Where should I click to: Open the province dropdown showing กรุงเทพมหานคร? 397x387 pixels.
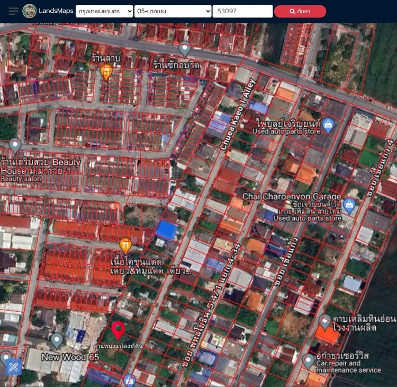click(x=104, y=11)
